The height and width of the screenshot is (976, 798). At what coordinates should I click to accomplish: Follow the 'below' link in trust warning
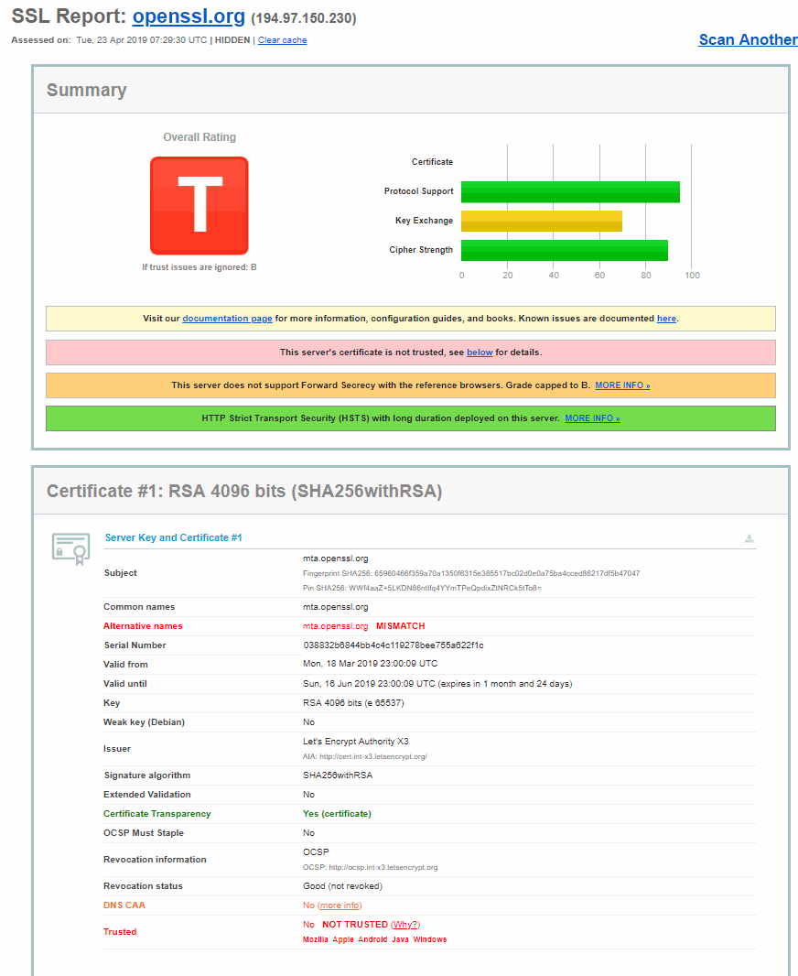point(480,352)
